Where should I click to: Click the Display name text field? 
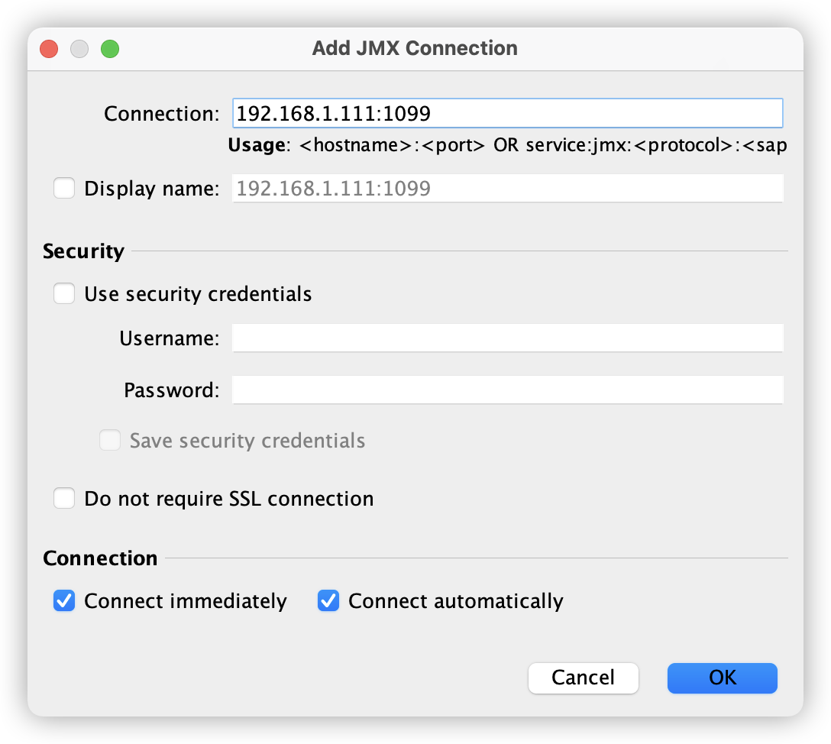tap(507, 188)
